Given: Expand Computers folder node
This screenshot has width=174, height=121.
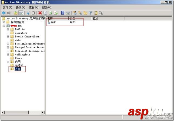Looking at the screenshot, I should click(x=8, y=33).
